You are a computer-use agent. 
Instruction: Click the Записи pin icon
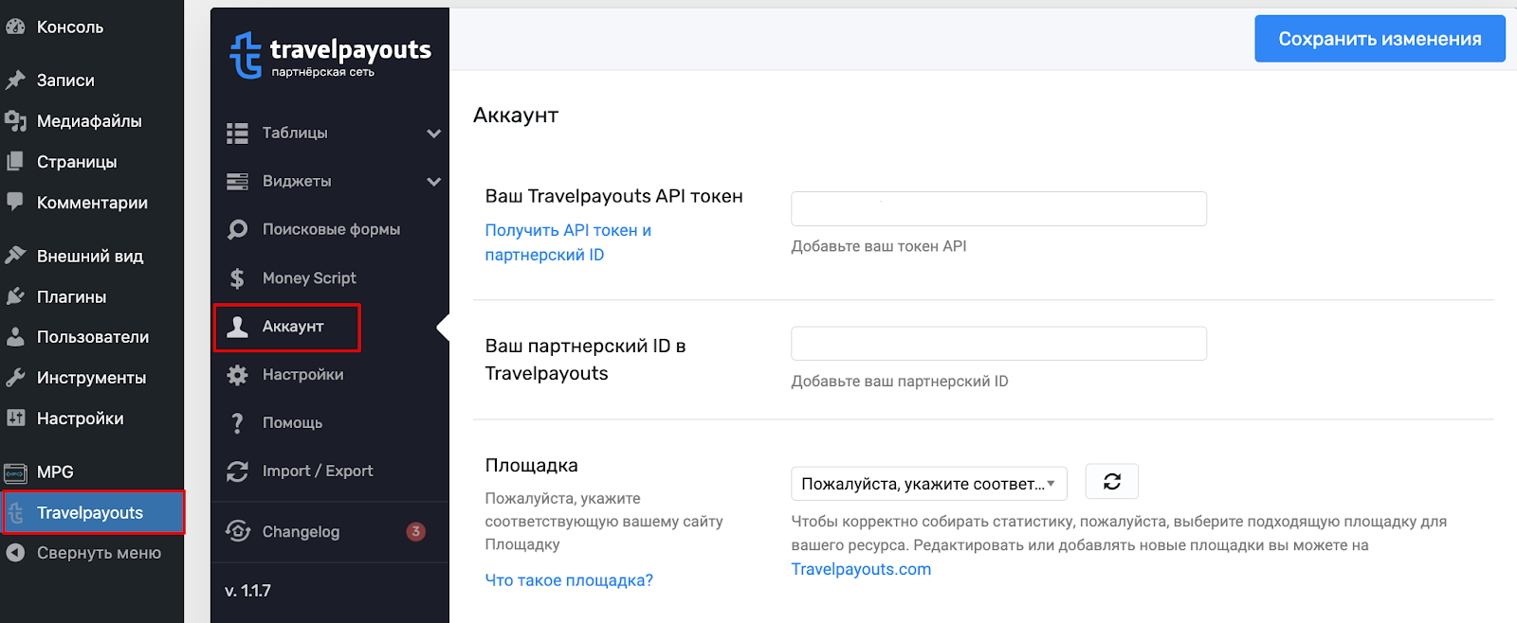15,80
